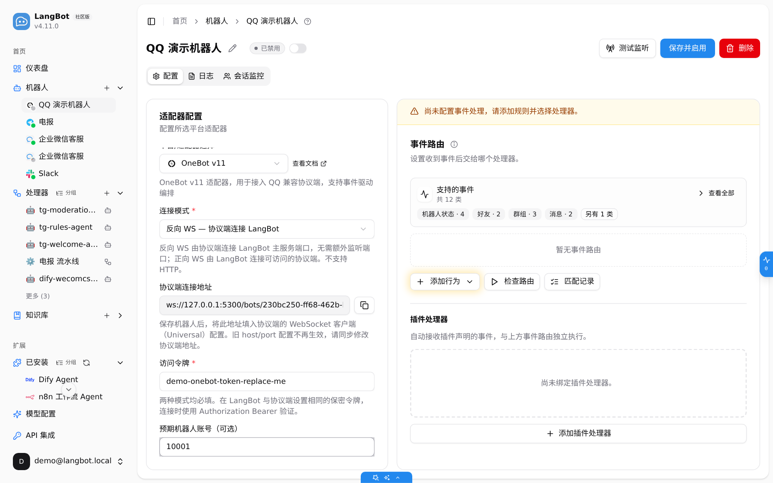773x483 pixels.
Task: Toggle the sidebar panel icon
Action: tap(151, 21)
